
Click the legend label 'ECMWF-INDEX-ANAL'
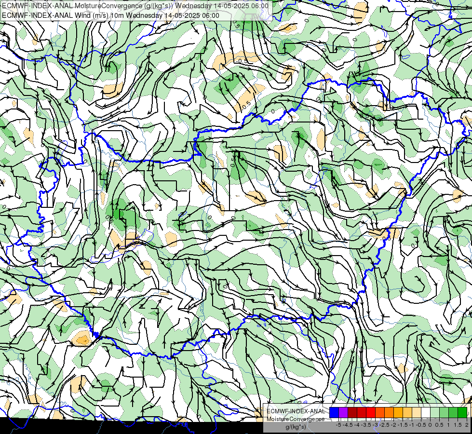click(296, 411)
